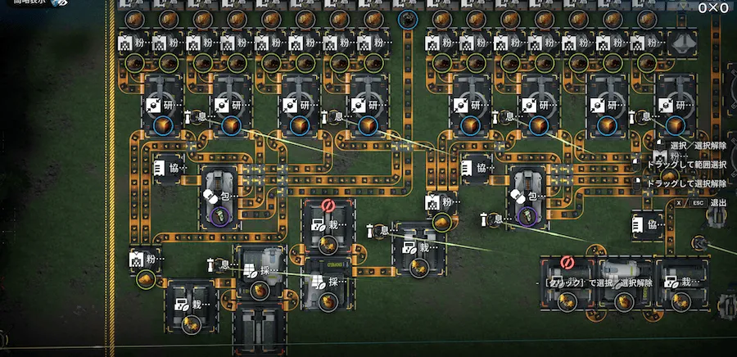This screenshot has width=737, height=357.
Task: Select the central 栽 planter with red warning
Action: 328,227
